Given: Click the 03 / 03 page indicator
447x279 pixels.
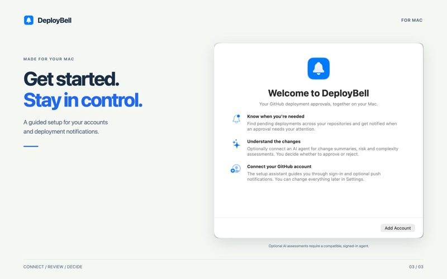Looking at the screenshot, I should 416,267.
